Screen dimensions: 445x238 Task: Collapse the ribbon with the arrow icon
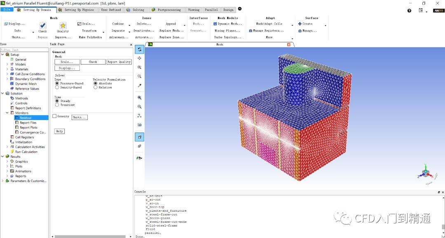[x=240, y=9]
